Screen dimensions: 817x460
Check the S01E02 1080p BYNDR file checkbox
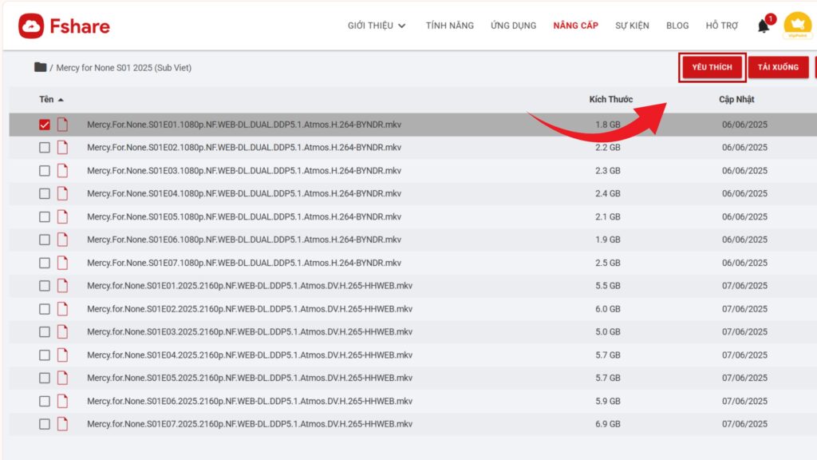[45, 148]
